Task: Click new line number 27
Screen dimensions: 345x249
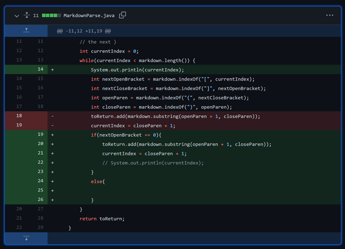Action: [x=40, y=209]
